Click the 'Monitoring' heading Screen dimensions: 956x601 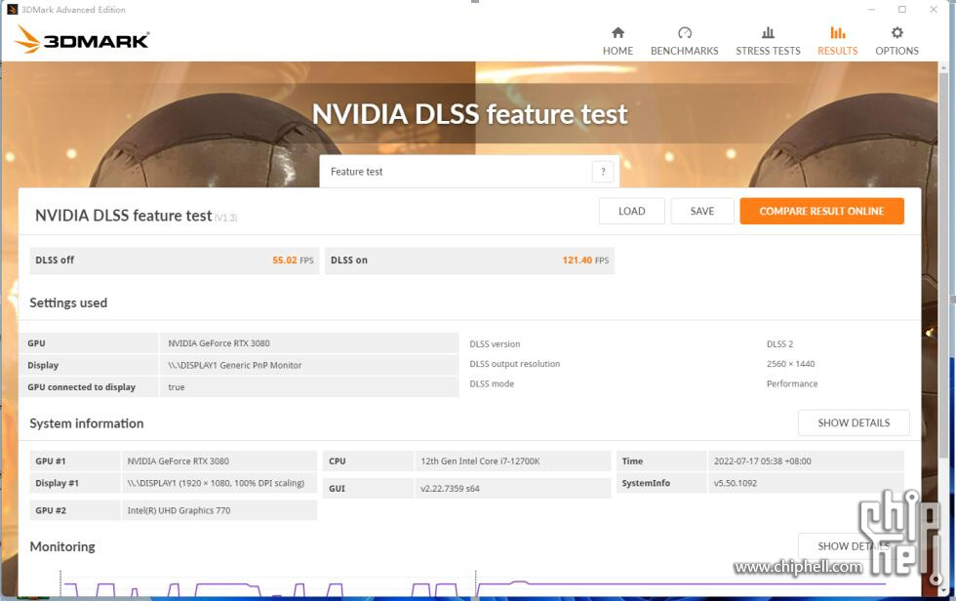click(x=62, y=546)
